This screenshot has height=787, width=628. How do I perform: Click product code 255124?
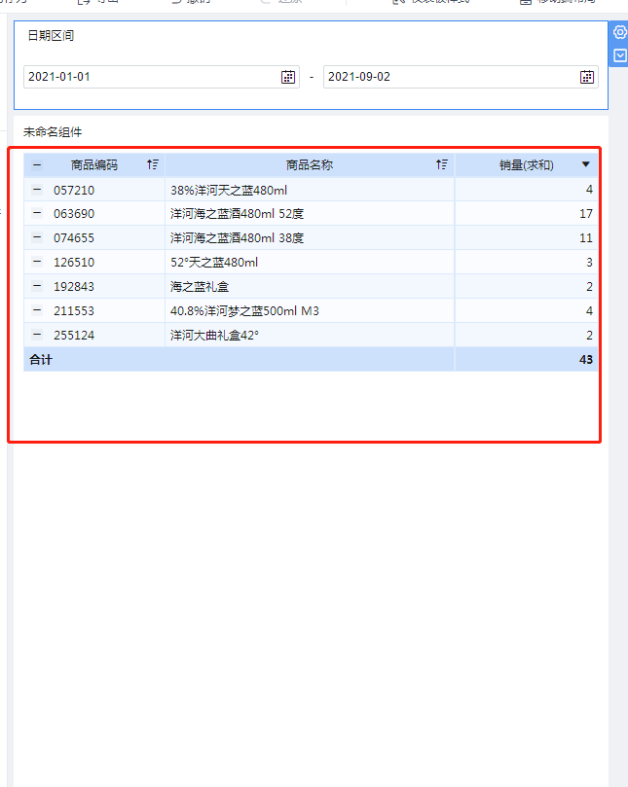coord(74,336)
